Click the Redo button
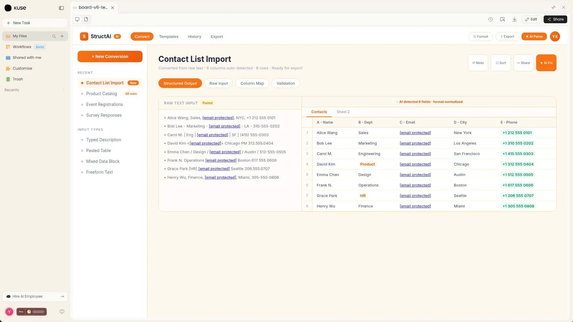Image resolution: width=573 pixels, height=322 pixels. (478, 63)
